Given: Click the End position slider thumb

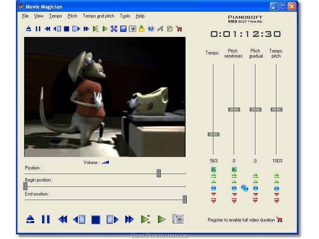Looking at the screenshot, I should (184, 199).
